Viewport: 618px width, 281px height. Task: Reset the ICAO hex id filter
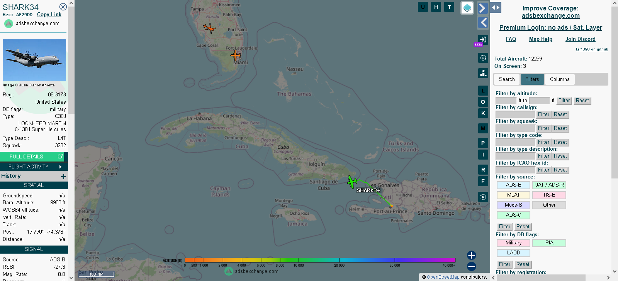point(560,170)
